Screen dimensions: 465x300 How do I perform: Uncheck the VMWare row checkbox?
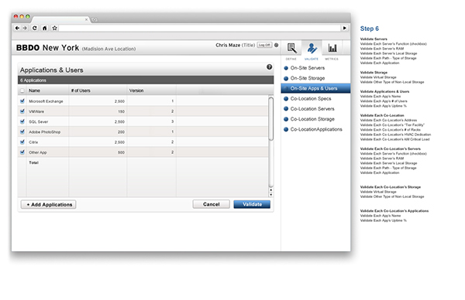coord(22,111)
